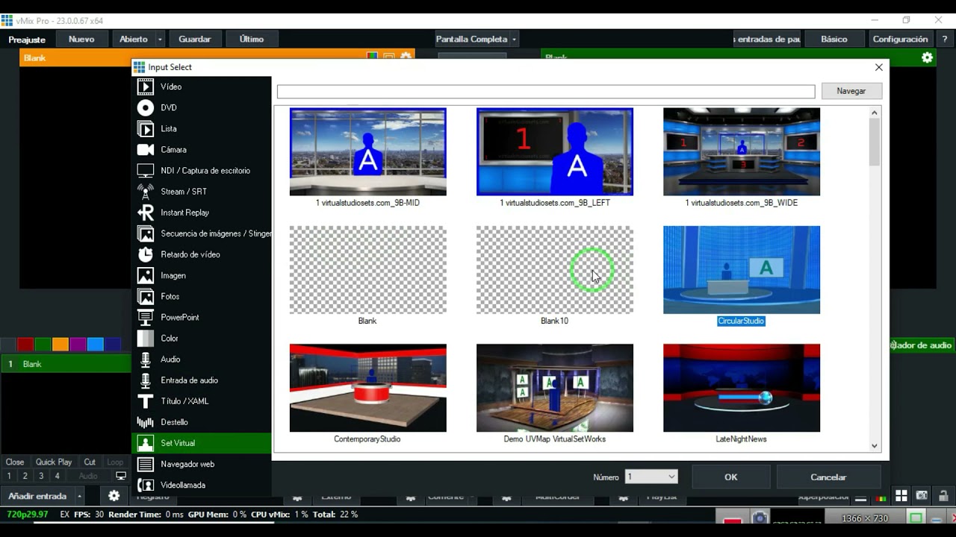Click the Básico button
The width and height of the screenshot is (956, 537).
pyautogui.click(x=834, y=39)
